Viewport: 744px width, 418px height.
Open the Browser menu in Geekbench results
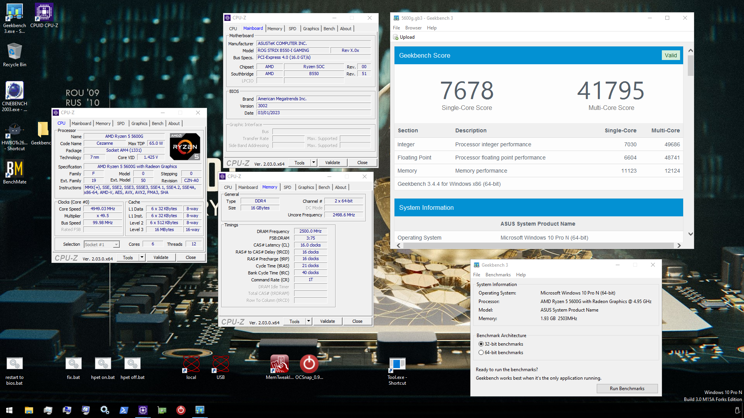[x=413, y=28]
